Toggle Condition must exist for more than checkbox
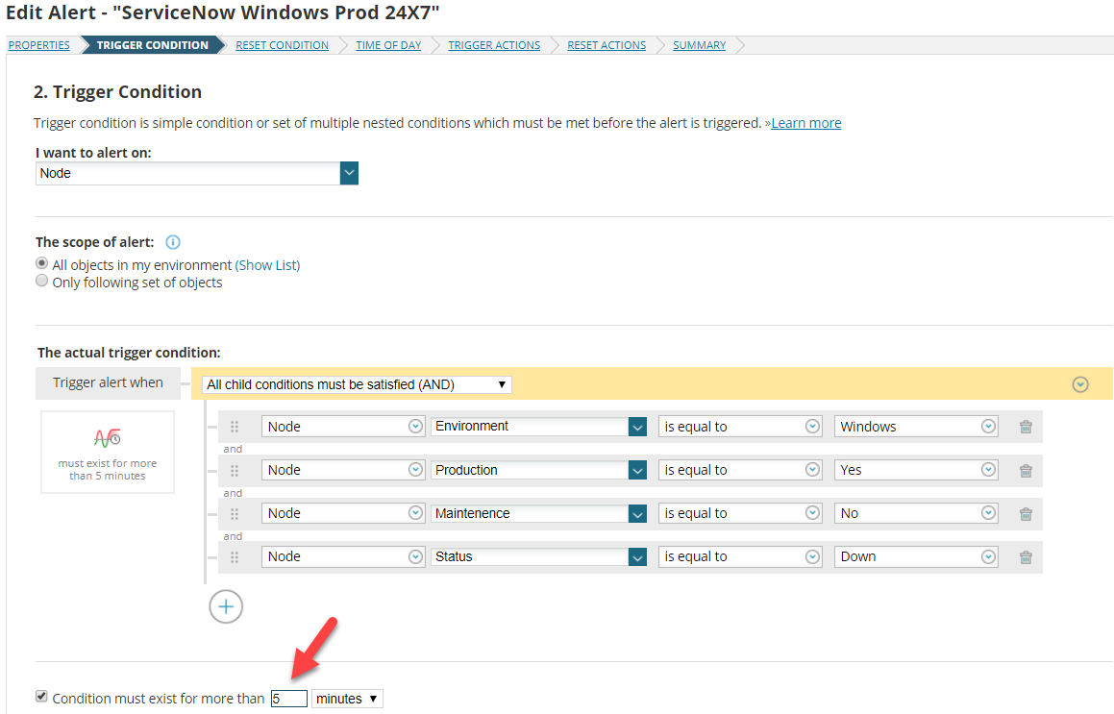 42,697
